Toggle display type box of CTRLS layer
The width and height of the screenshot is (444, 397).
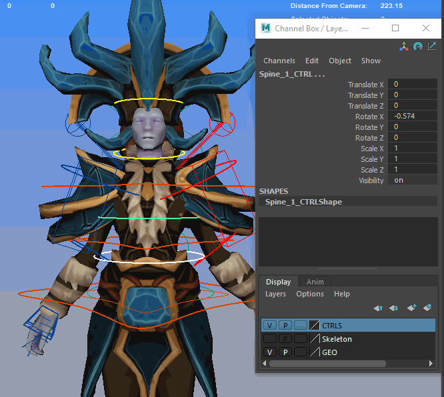[x=301, y=326]
